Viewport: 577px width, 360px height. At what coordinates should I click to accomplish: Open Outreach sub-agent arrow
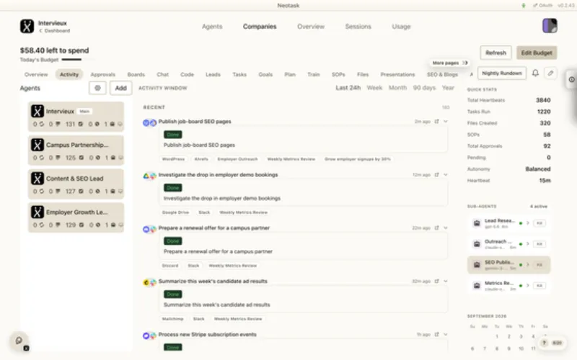528,244
